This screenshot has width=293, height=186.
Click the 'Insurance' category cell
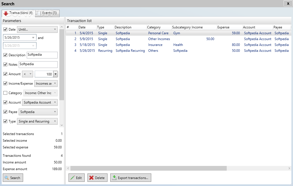(x=155, y=45)
